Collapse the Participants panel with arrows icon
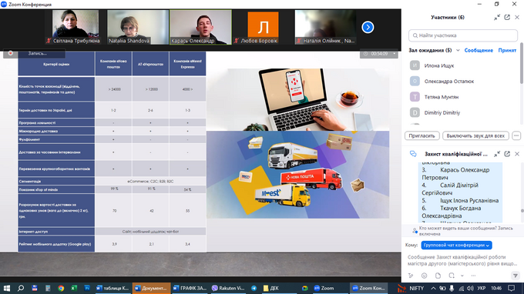Screen dimensions: 524x294 497,18
